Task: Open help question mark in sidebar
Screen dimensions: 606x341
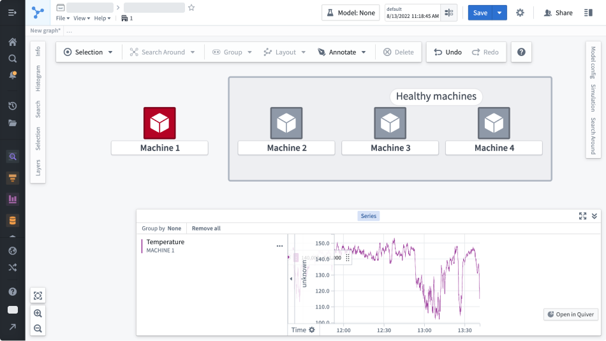Action: tap(12, 291)
